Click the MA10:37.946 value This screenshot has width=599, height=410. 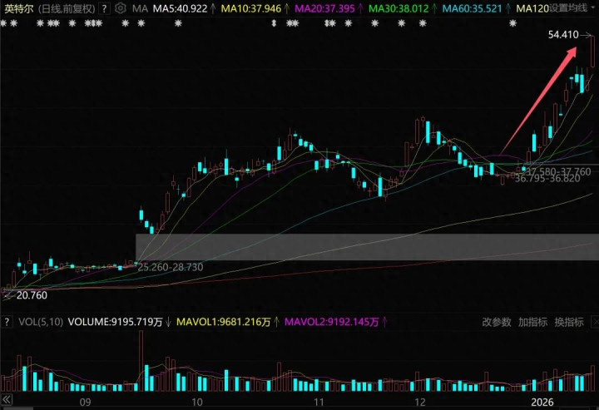(x=251, y=8)
